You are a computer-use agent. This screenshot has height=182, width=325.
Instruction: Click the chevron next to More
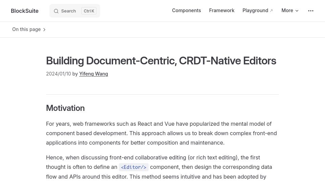tap(297, 11)
